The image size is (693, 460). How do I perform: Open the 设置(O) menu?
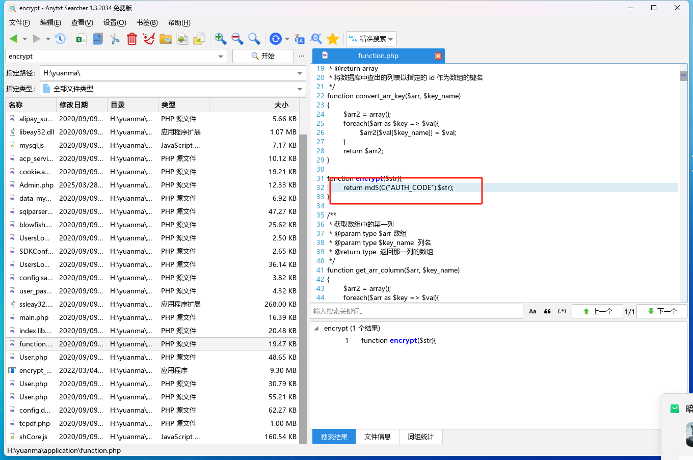coord(115,22)
